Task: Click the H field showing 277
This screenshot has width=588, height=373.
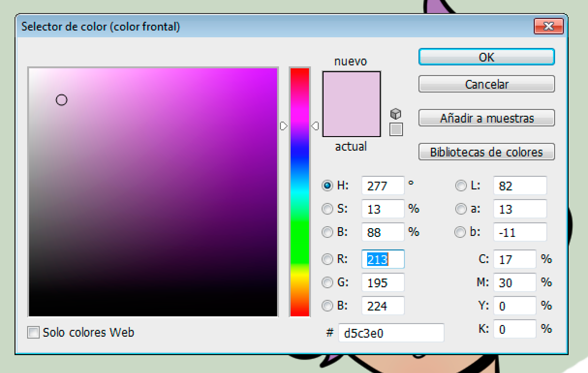Action: click(383, 186)
